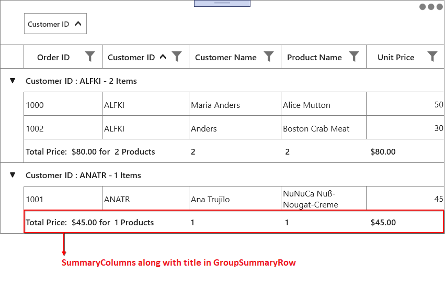The height and width of the screenshot is (285, 445).
Task: Select the Maria Anders name cell
Action: 235,104
